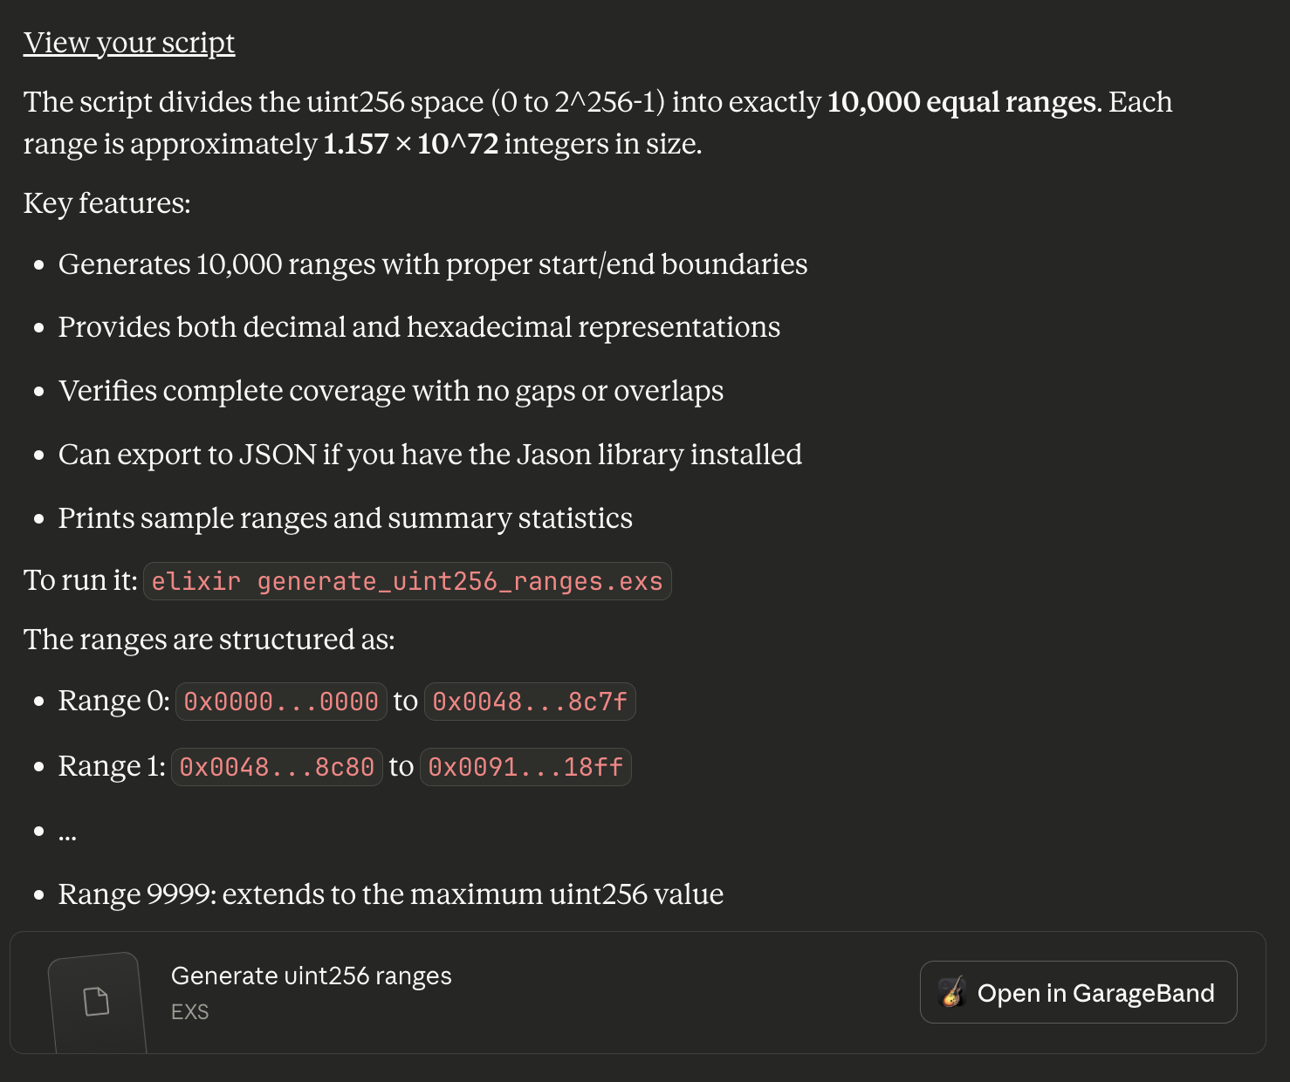Click the "Can export to JSON" bullet
The width and height of the screenshot is (1290, 1082).
point(430,455)
